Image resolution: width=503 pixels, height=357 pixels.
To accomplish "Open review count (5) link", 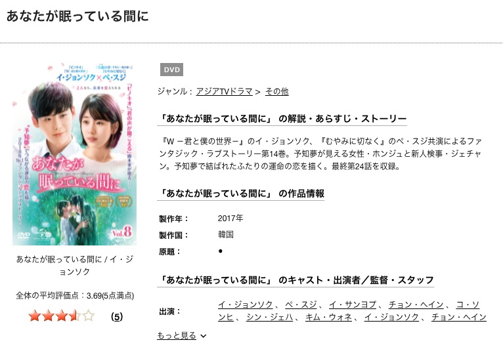I will pos(117,317).
